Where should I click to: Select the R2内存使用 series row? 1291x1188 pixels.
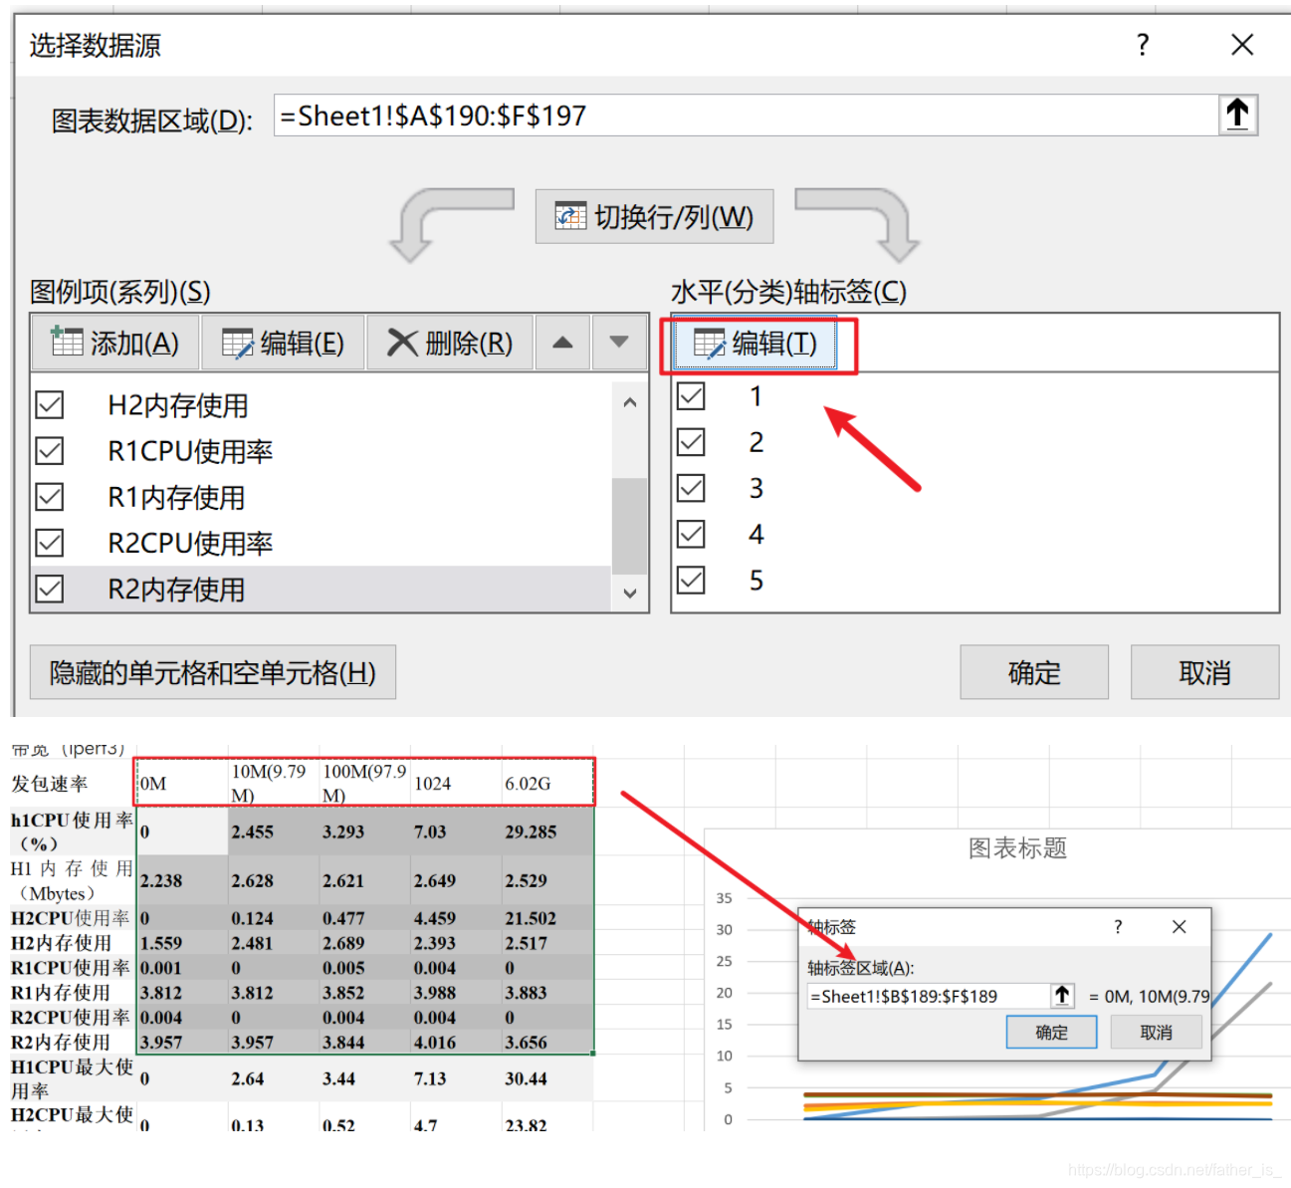point(321,589)
